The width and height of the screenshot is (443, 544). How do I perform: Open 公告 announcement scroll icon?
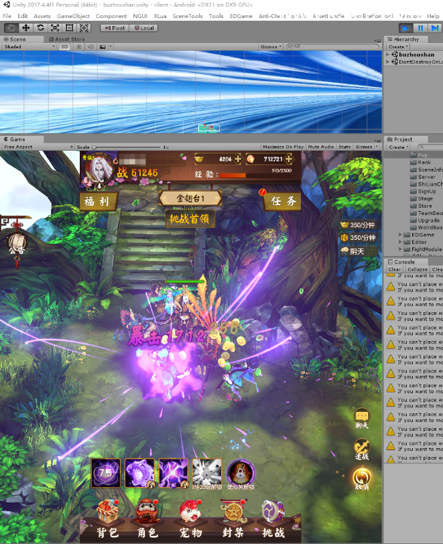click(x=17, y=244)
